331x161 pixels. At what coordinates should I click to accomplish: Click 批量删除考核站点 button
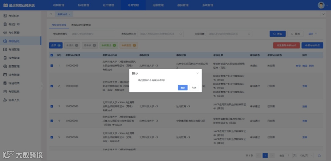tap(287, 46)
